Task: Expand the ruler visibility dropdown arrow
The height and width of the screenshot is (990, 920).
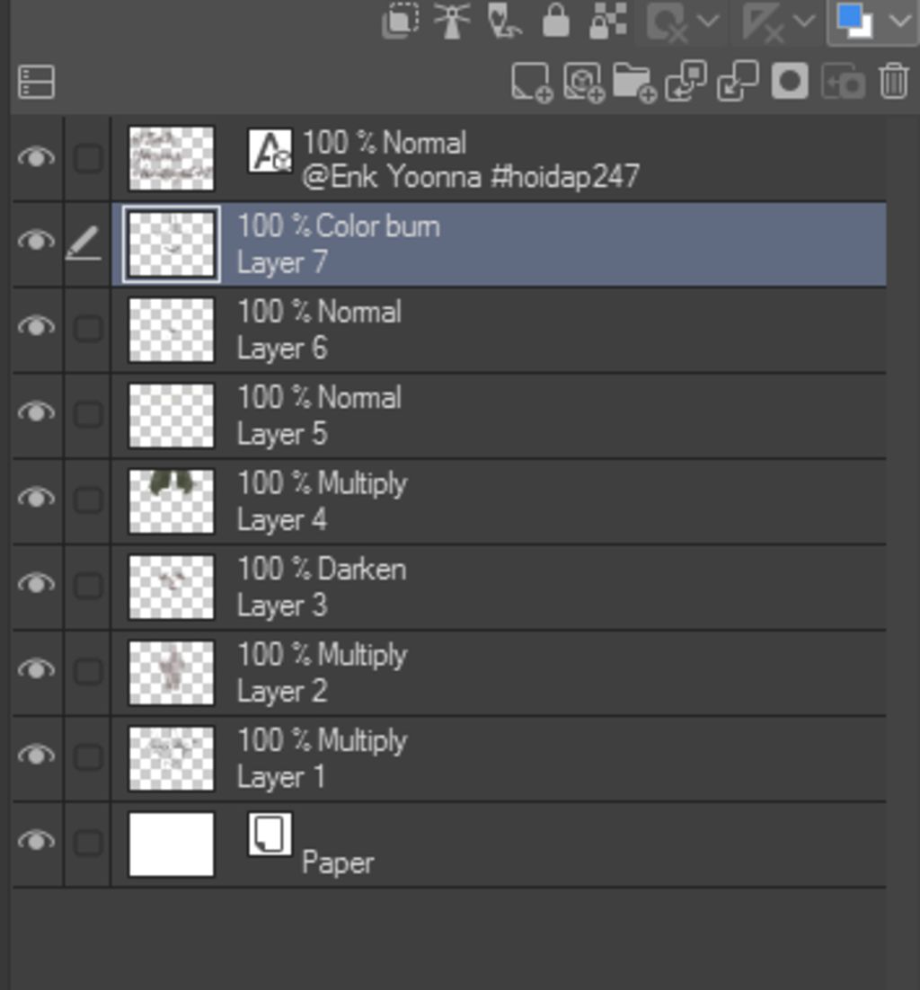Action: pos(804,21)
